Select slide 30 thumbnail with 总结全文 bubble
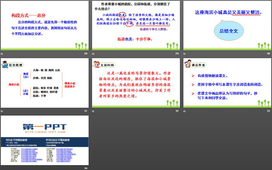Image resolution: width=272 pixels, height=170 pixels. [227, 26]
